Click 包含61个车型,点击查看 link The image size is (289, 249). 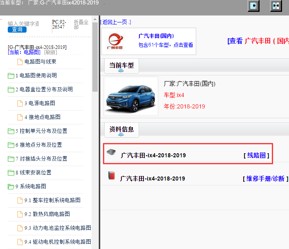166,45
